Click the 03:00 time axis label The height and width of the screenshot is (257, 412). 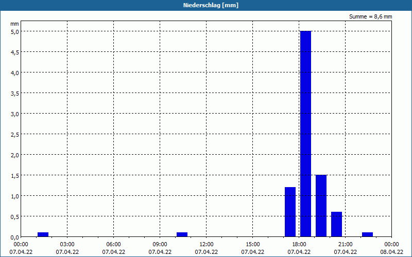click(x=67, y=245)
